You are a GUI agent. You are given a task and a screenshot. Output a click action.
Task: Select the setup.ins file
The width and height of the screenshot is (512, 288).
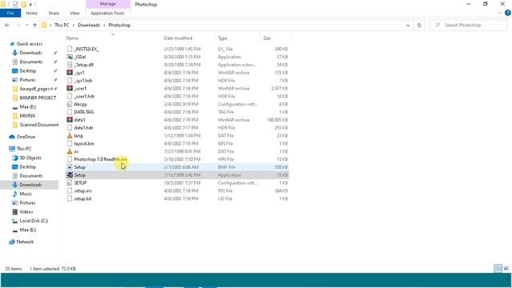pos(82,190)
